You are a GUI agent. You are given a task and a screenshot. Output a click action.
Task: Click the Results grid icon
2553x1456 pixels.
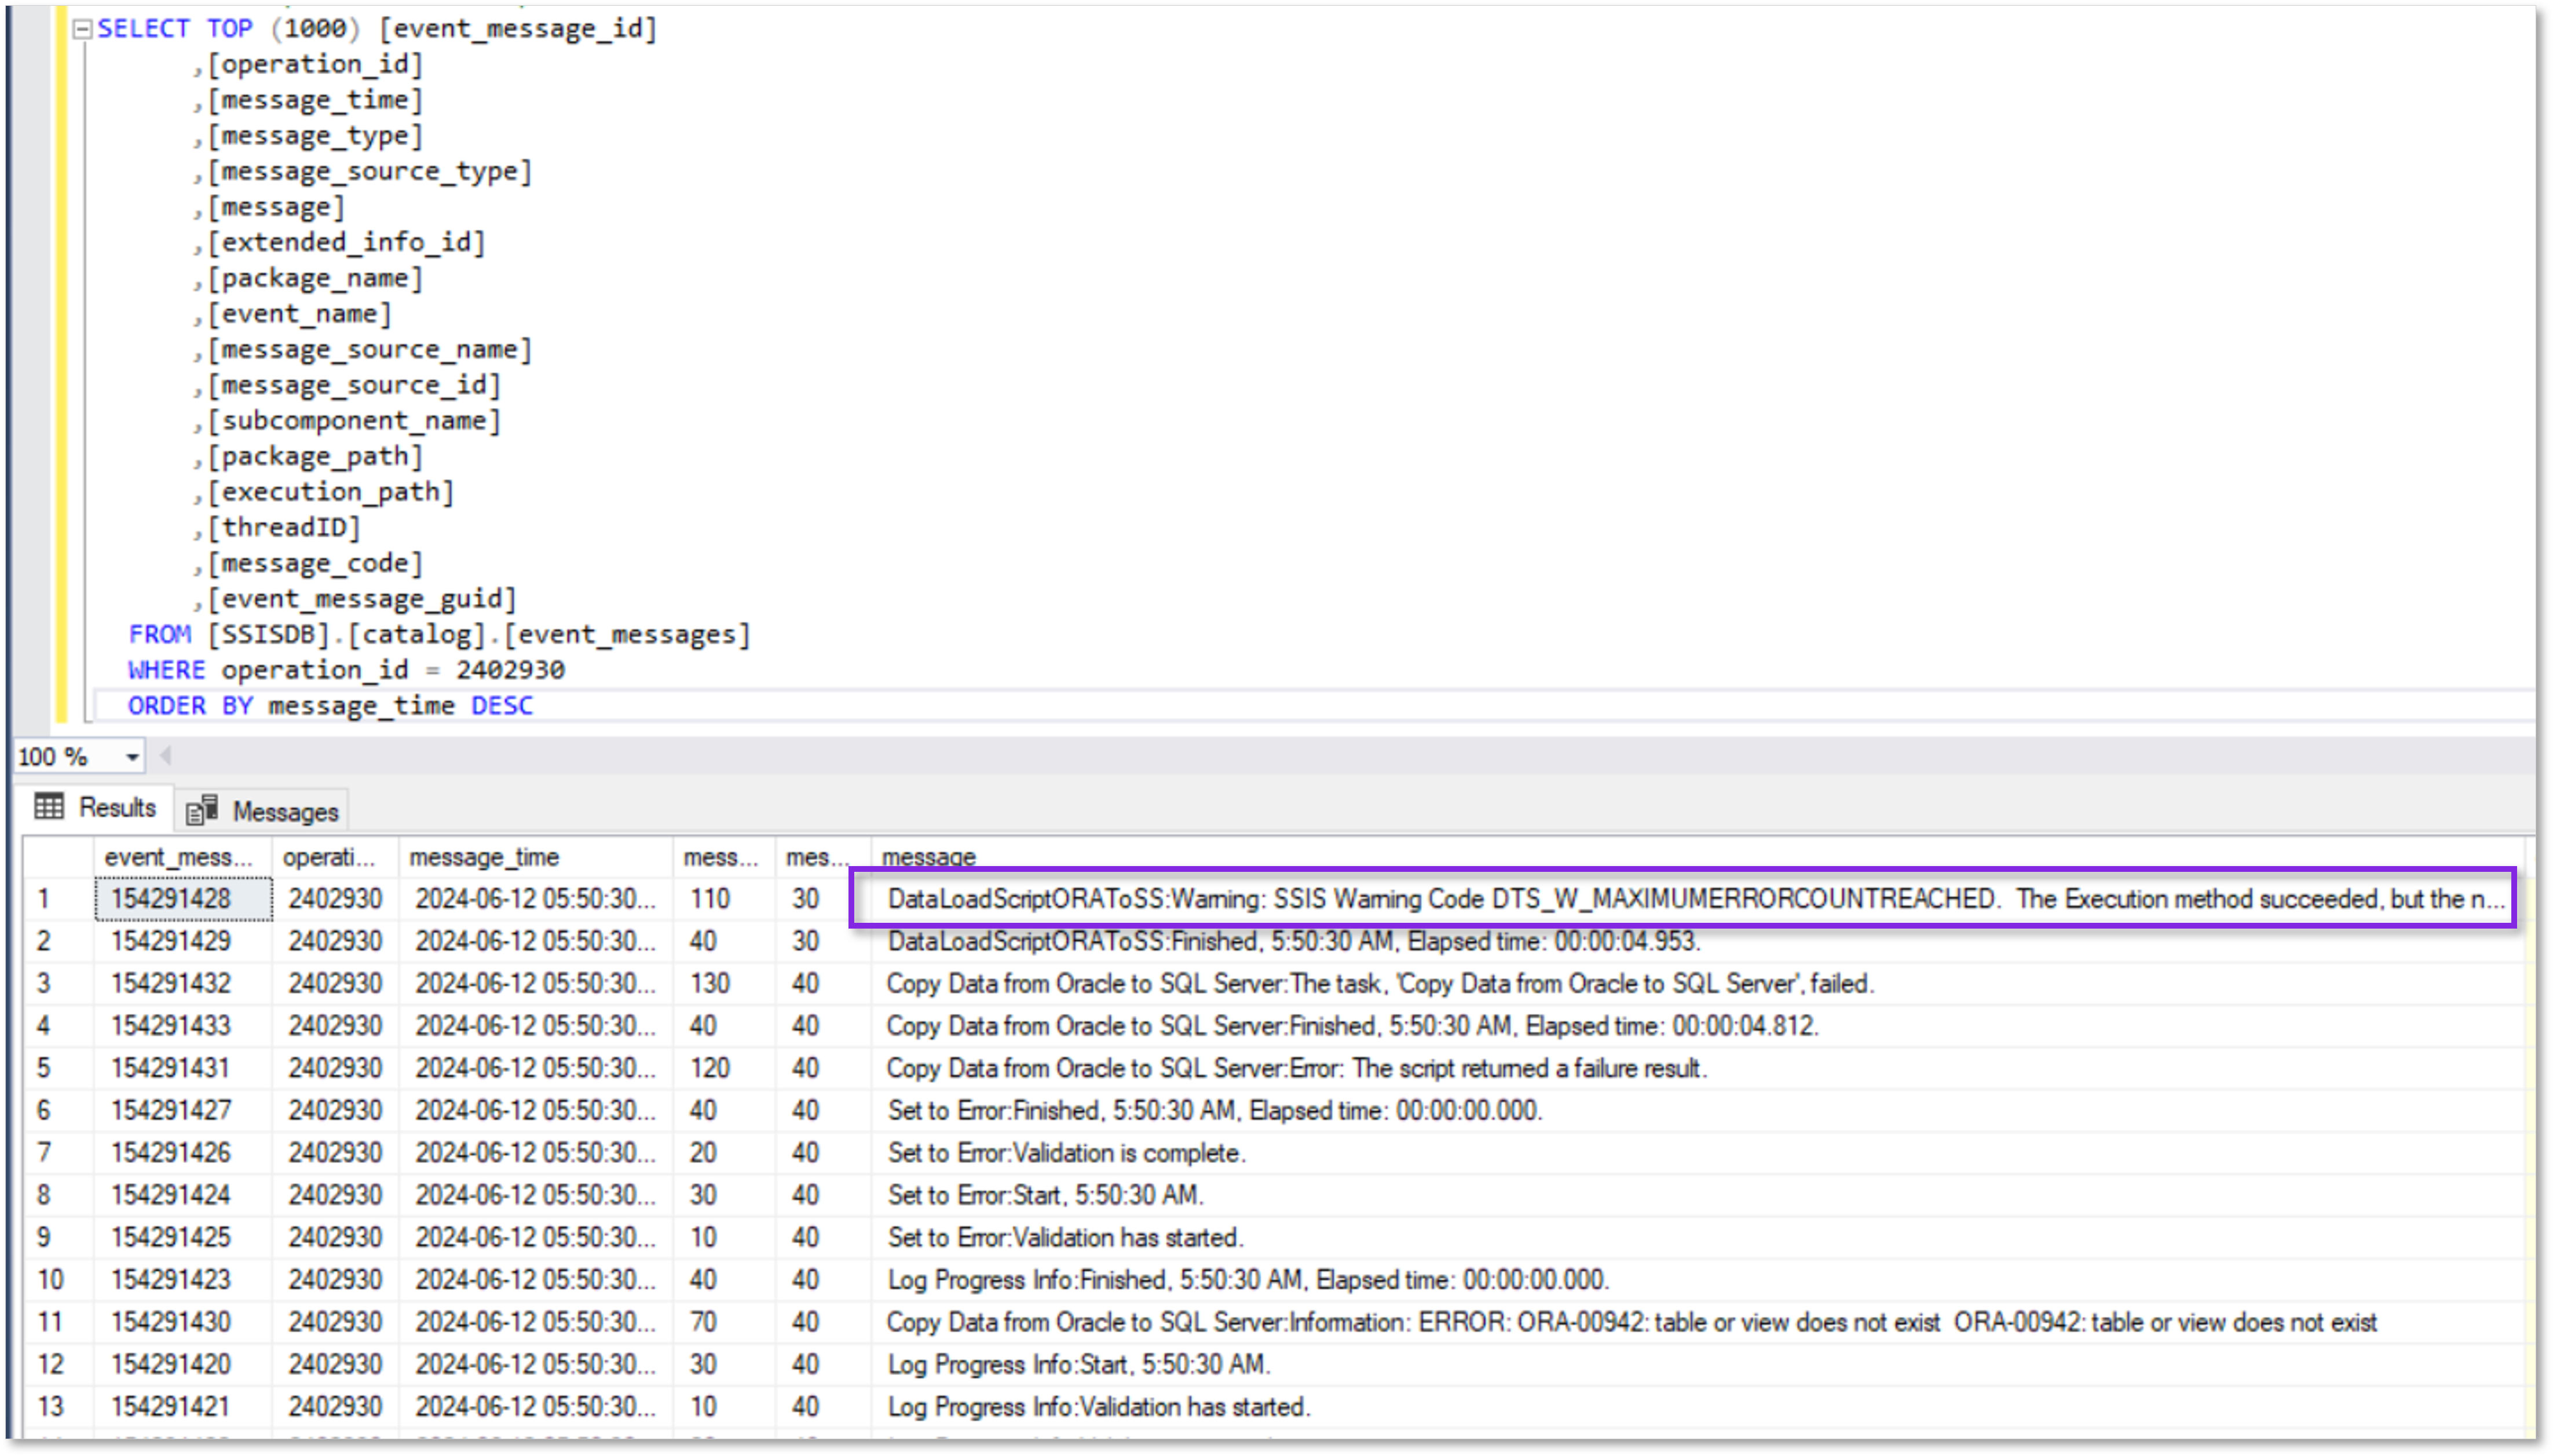(49, 806)
